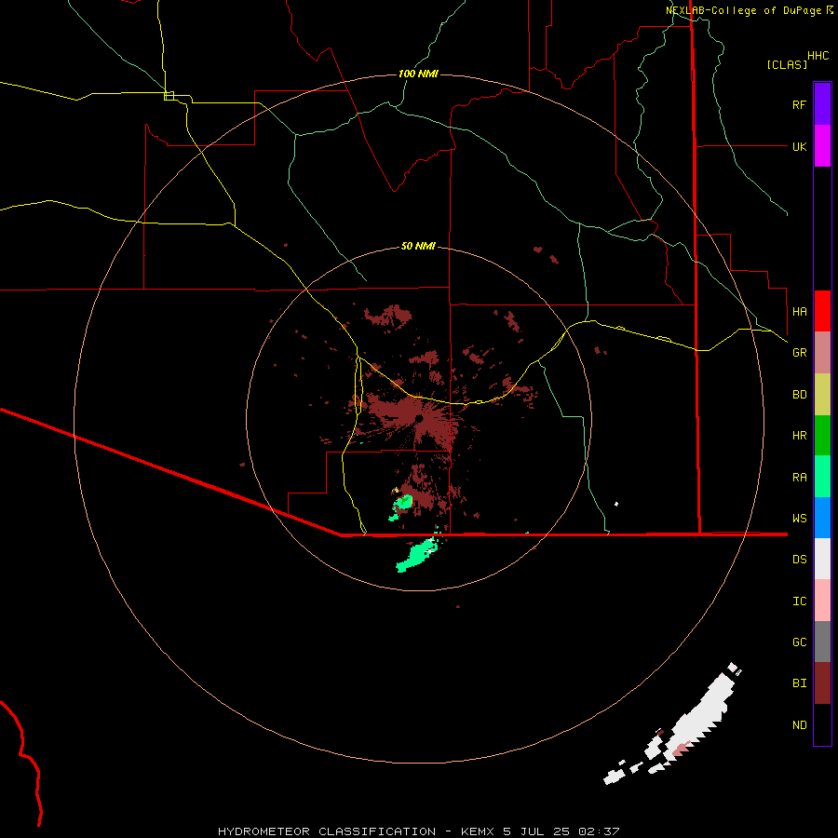Click the [CLAS] legend heading
838x838 pixels.
787,64
